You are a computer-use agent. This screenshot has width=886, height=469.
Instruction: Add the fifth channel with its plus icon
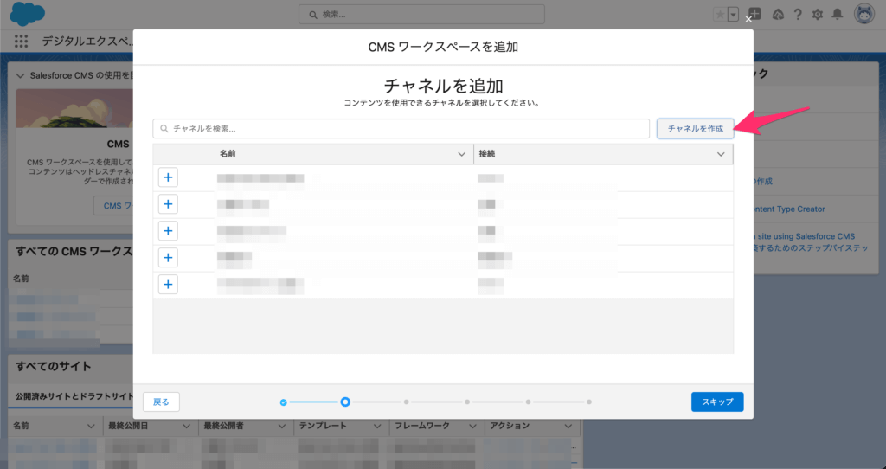click(168, 284)
